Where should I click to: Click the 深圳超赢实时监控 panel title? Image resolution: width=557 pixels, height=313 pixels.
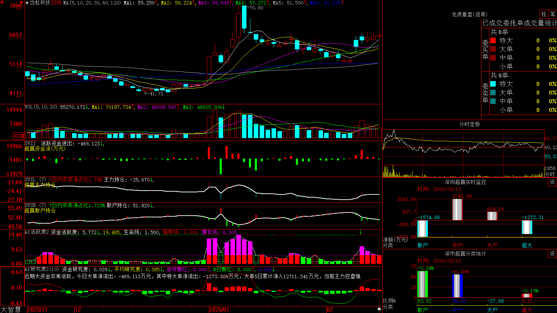pos(465,182)
